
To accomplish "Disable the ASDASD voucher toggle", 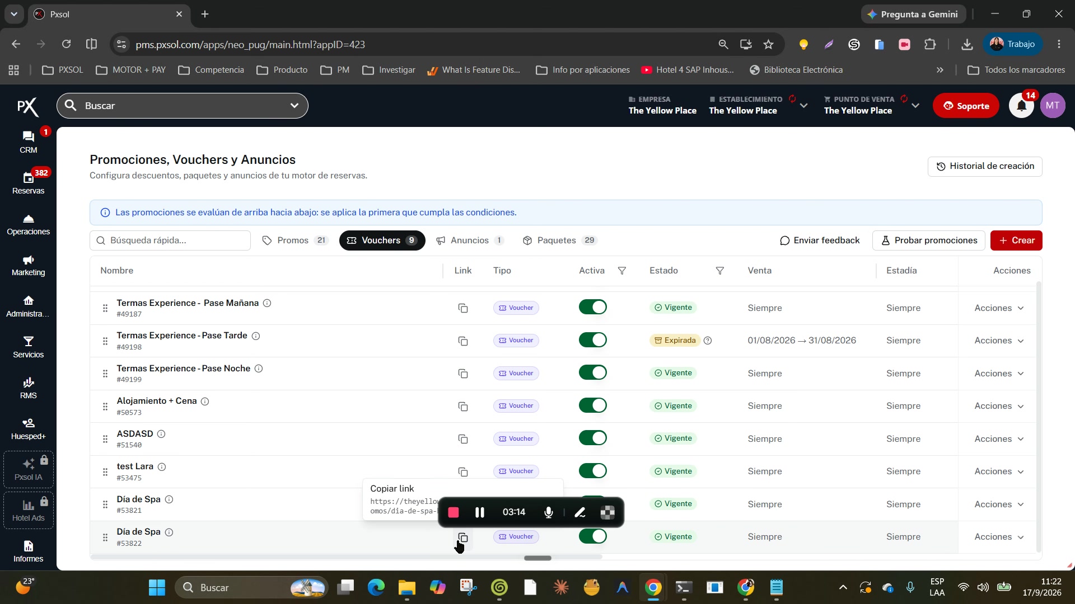I will tap(592, 438).
